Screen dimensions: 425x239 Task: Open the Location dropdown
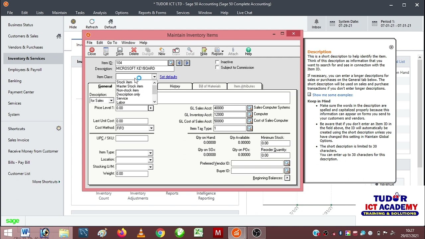[x=150, y=160]
